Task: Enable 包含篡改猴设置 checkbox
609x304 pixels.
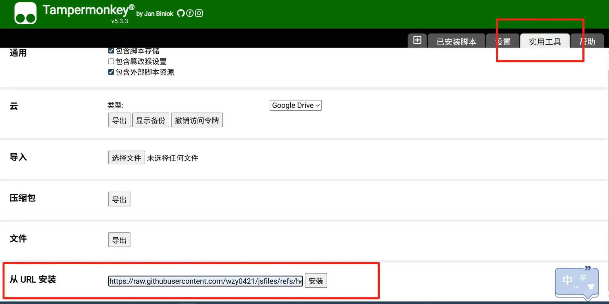Action: (111, 61)
